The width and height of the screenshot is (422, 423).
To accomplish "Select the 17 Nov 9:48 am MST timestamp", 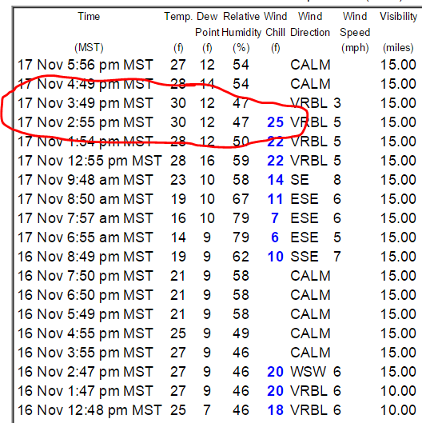I will pyautogui.click(x=86, y=180).
